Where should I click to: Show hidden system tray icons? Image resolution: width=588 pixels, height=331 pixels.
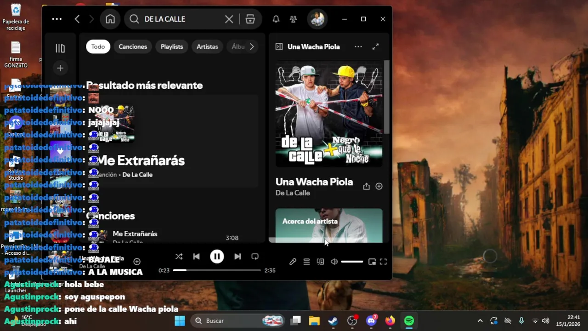click(480, 321)
